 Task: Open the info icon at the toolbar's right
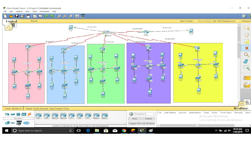coord(244,16)
